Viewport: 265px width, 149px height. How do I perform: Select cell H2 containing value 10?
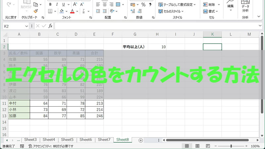coord(157,47)
